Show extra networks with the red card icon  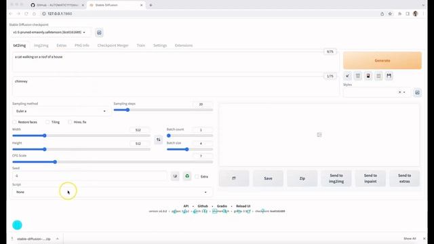368,76
